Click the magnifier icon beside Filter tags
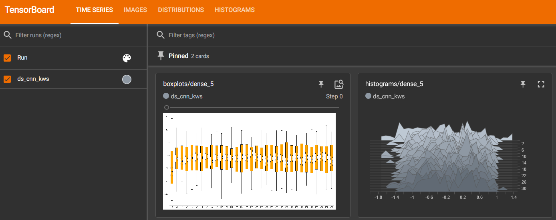Viewport: 556px width, 220px height. point(161,35)
